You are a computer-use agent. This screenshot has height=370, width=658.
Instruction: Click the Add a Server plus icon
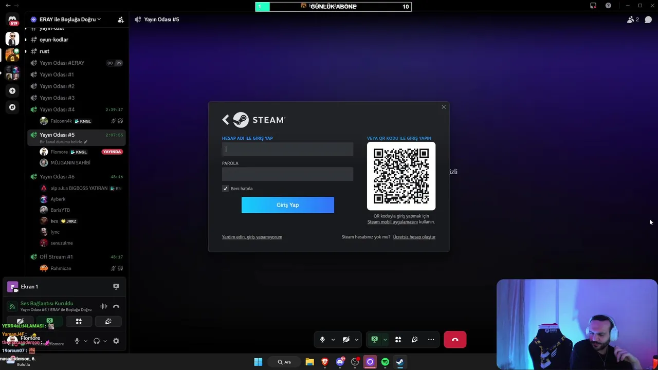click(x=12, y=91)
